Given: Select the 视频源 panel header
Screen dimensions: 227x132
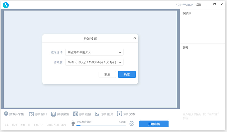Looking at the screenshot, I should tap(187, 13).
